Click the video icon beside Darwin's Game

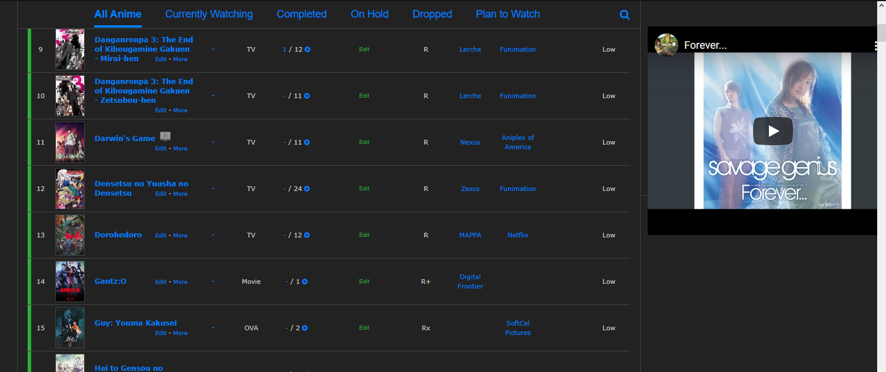pos(165,136)
